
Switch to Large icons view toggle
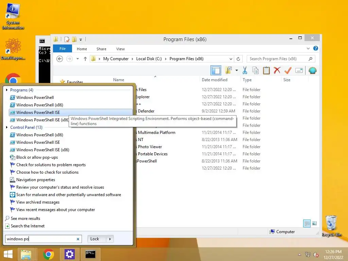(314, 223)
